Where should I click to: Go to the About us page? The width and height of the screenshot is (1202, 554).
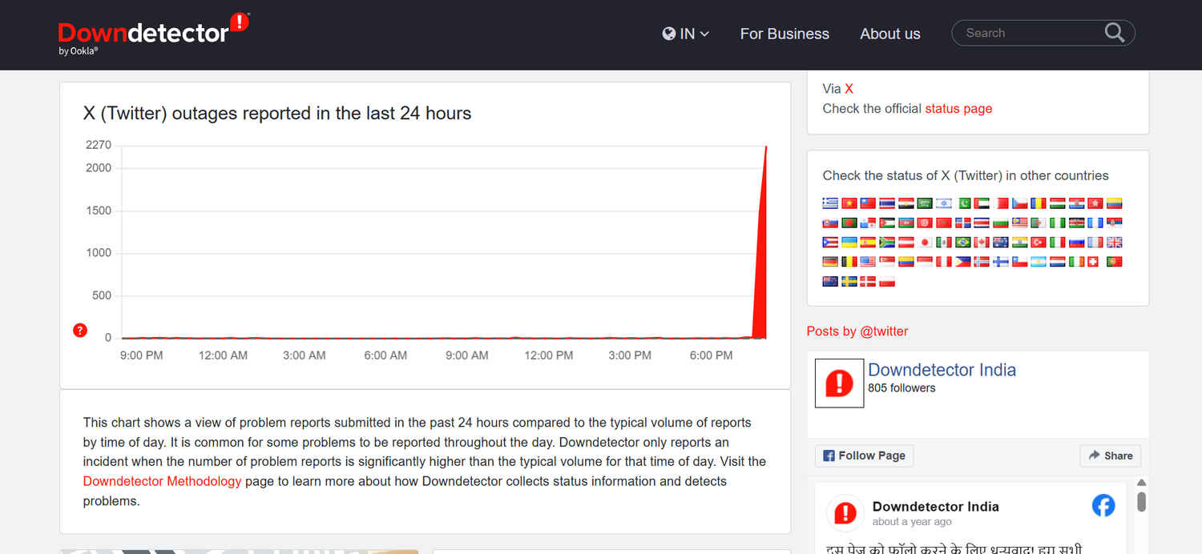(889, 34)
